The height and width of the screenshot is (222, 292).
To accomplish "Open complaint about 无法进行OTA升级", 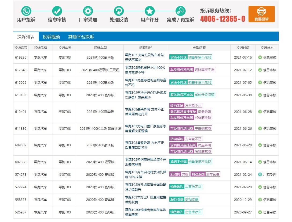I will 145,95.
